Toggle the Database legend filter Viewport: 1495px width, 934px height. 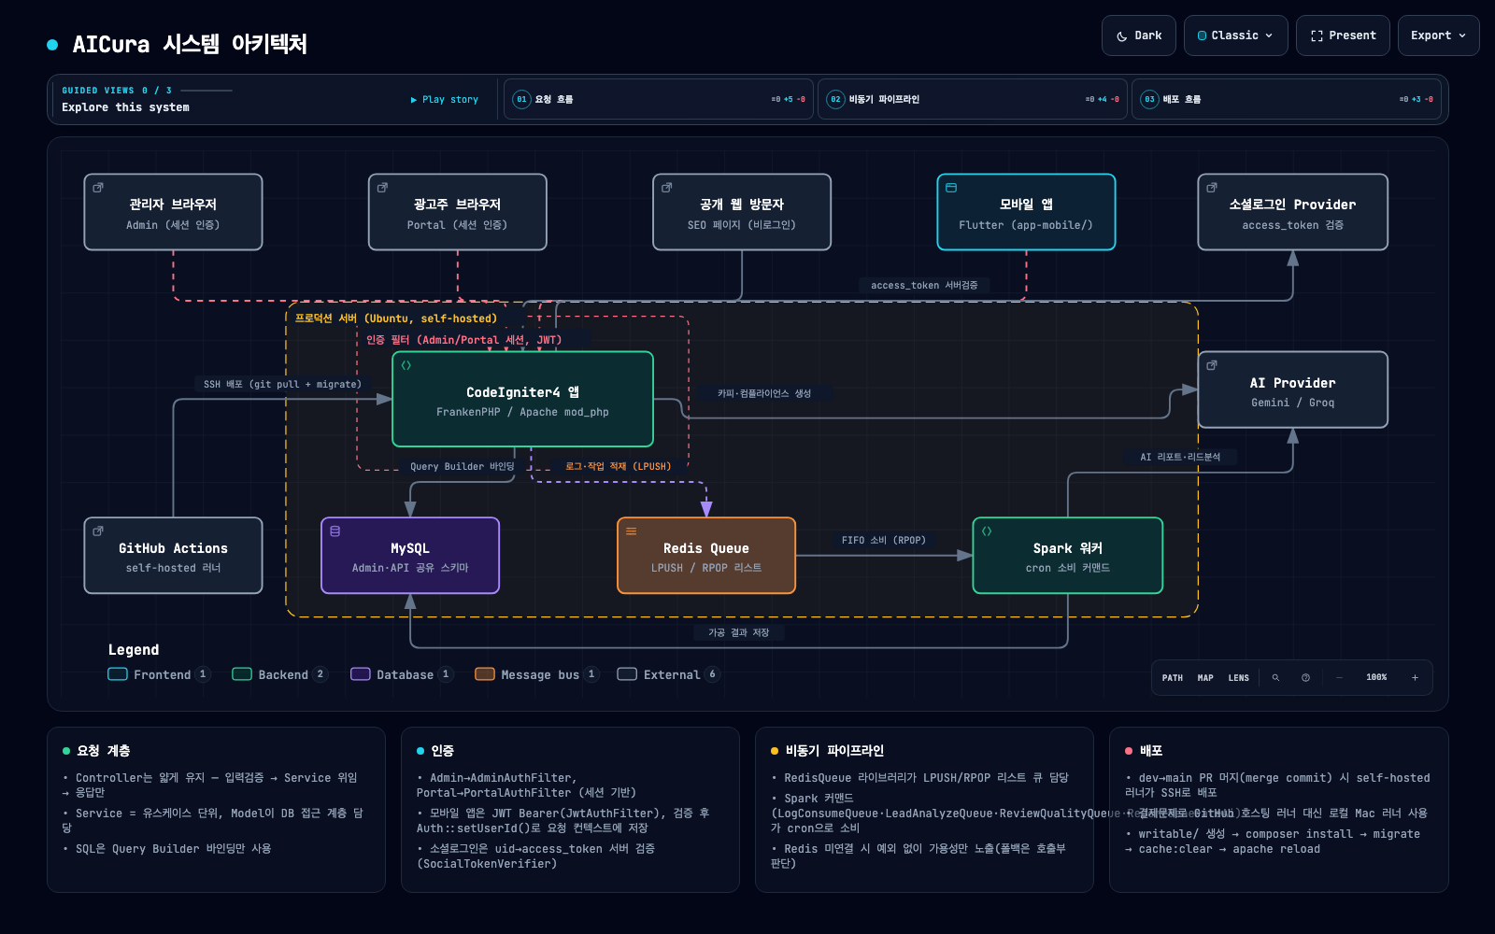pyautogui.click(x=402, y=674)
